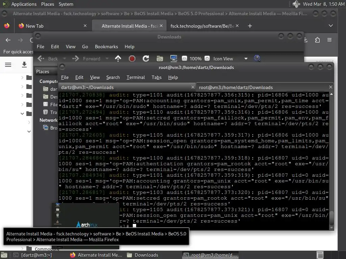Screen dimensions: 346x259
Task: Open Terminal menu in terminal window
Action: point(136,77)
